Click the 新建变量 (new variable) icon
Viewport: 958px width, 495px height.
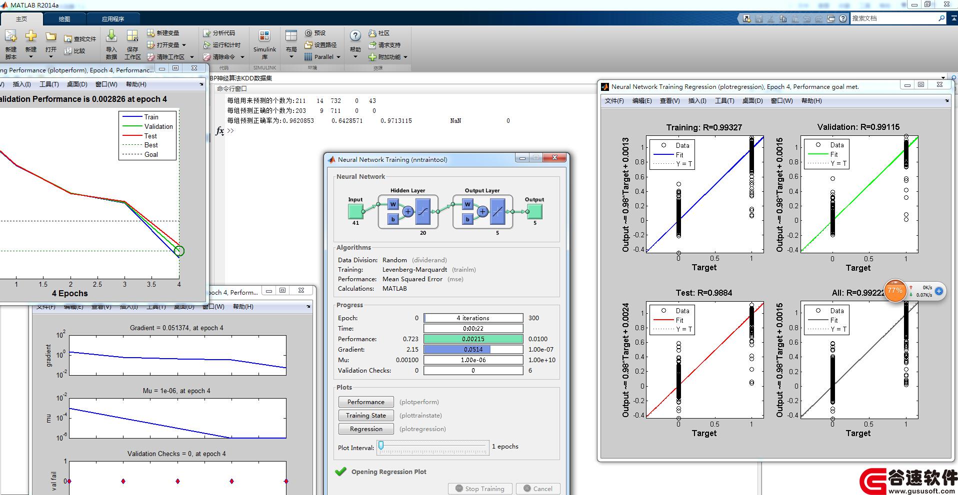151,33
